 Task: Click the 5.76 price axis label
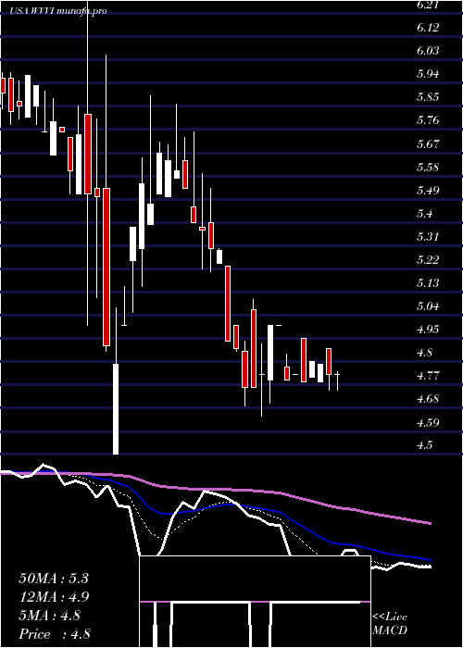(x=428, y=120)
